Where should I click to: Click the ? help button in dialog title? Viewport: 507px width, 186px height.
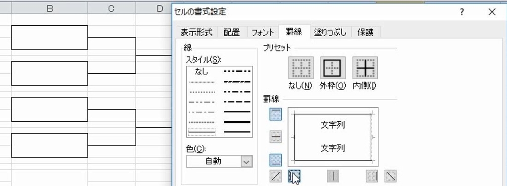pos(462,12)
